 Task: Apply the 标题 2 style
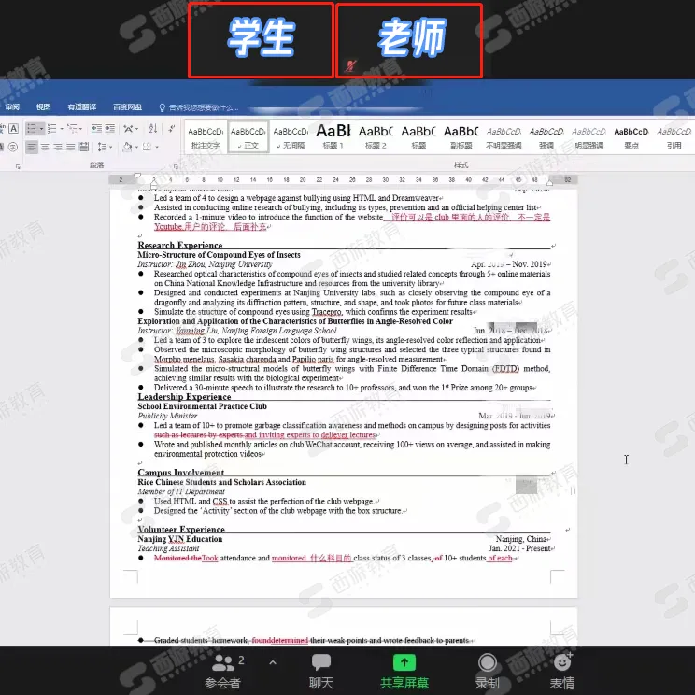click(x=376, y=137)
